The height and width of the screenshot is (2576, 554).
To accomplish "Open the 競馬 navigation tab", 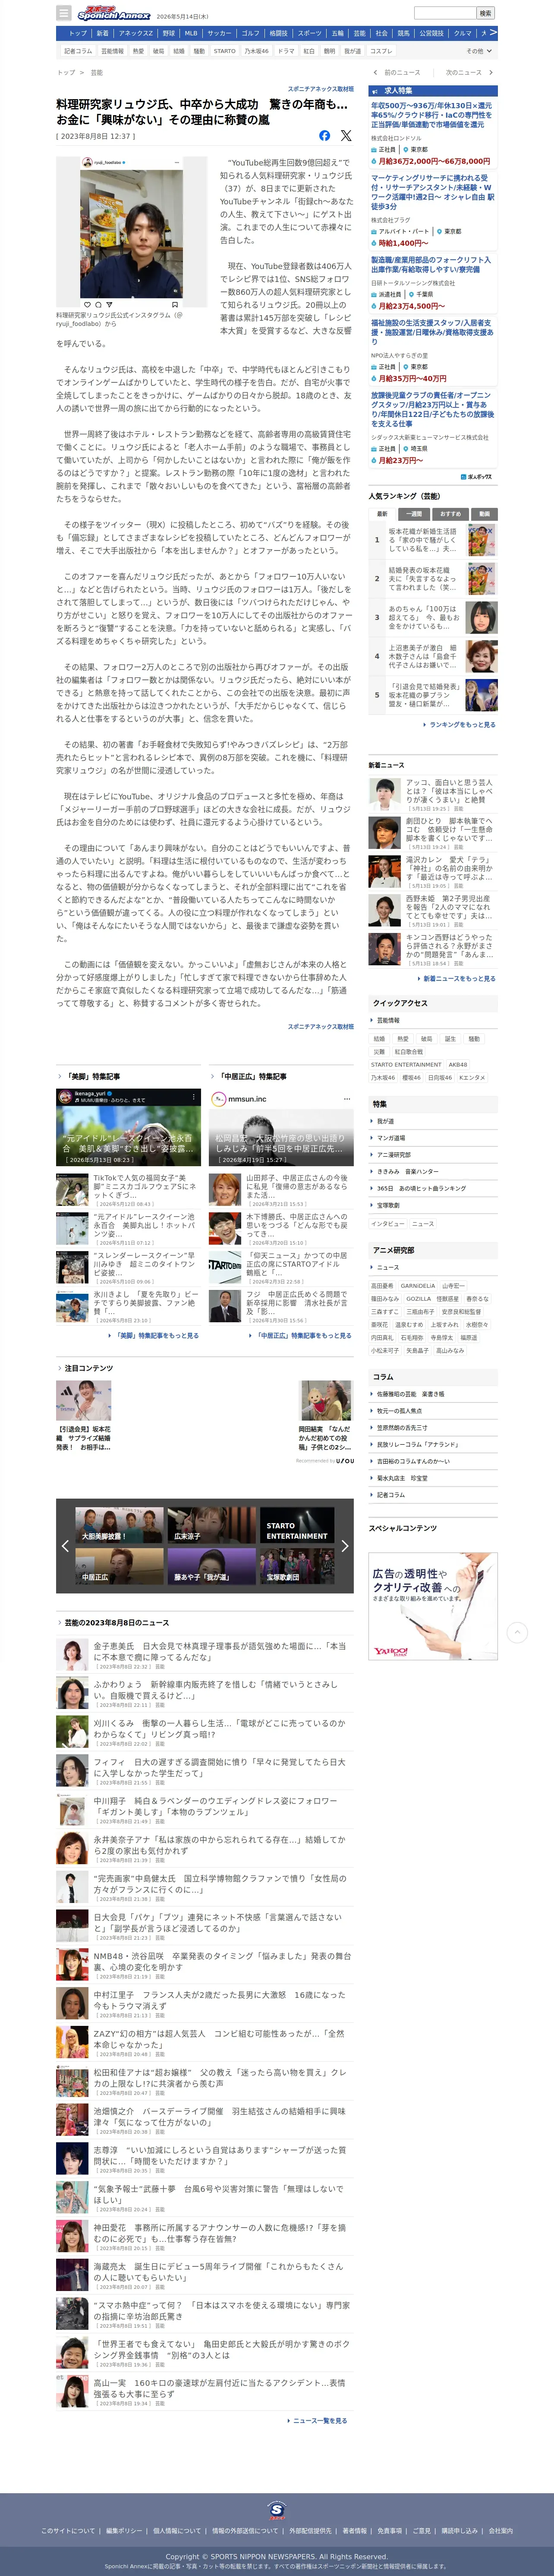I will 403,33.
